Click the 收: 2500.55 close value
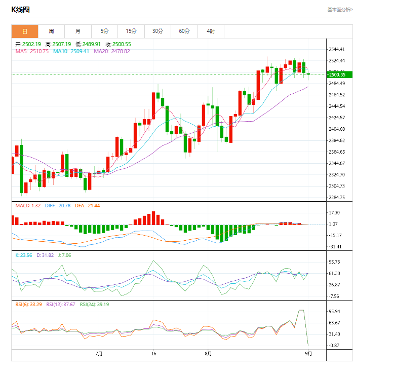This screenshot has height=372, width=394. point(119,44)
